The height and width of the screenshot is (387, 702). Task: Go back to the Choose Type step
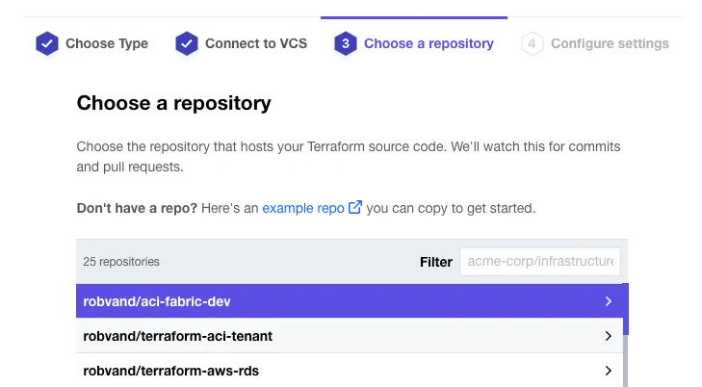click(x=106, y=43)
